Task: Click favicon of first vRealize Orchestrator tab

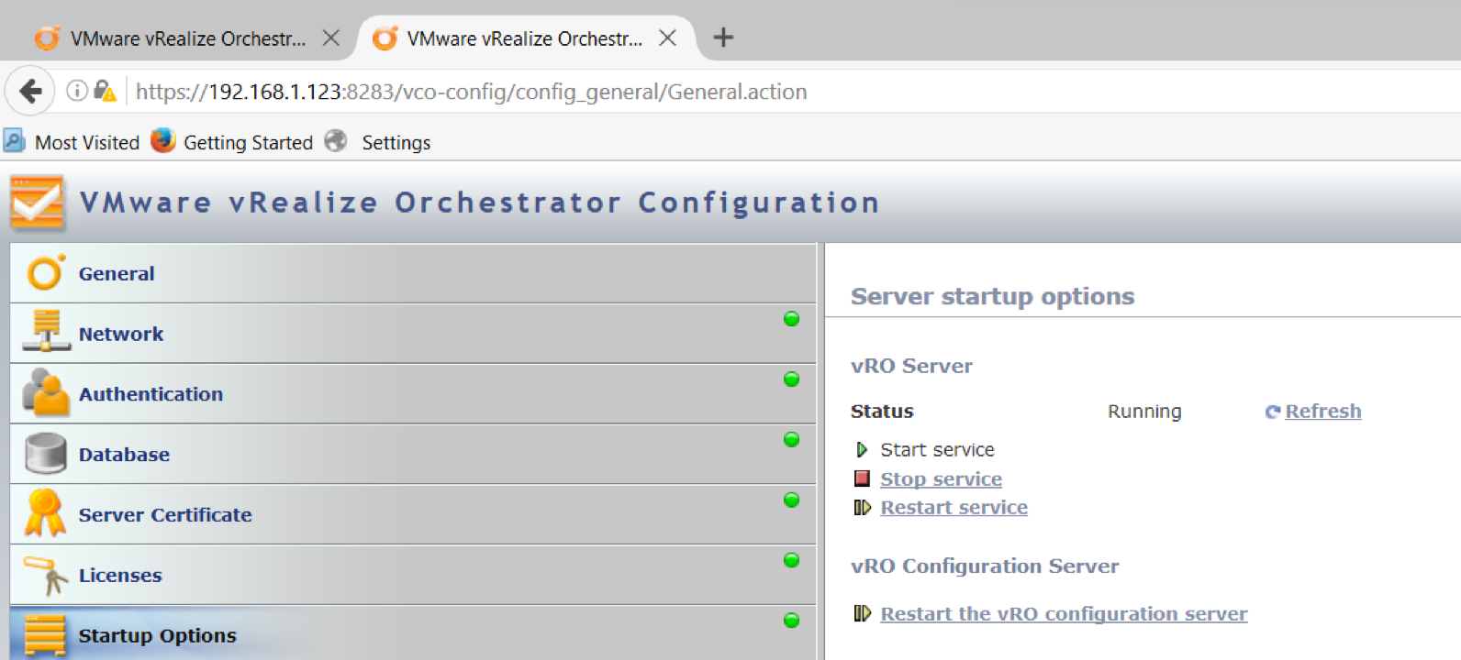Action: click(47, 38)
